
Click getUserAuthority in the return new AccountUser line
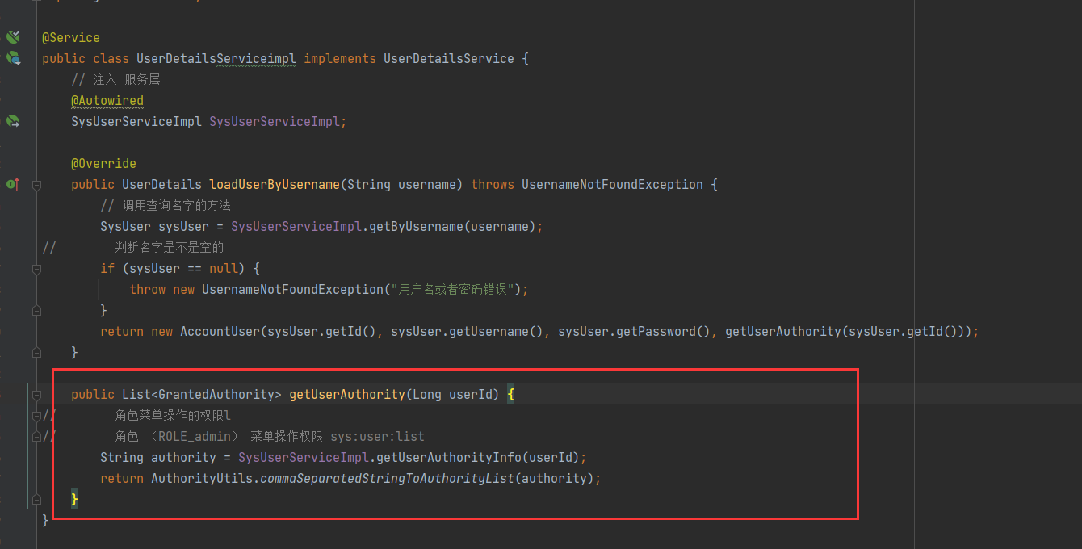point(779,332)
